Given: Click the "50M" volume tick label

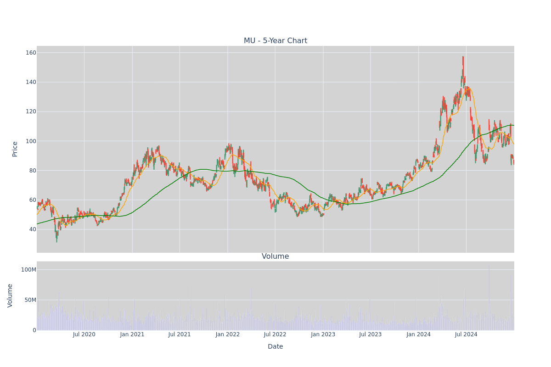Looking at the screenshot, I should click(30, 300).
